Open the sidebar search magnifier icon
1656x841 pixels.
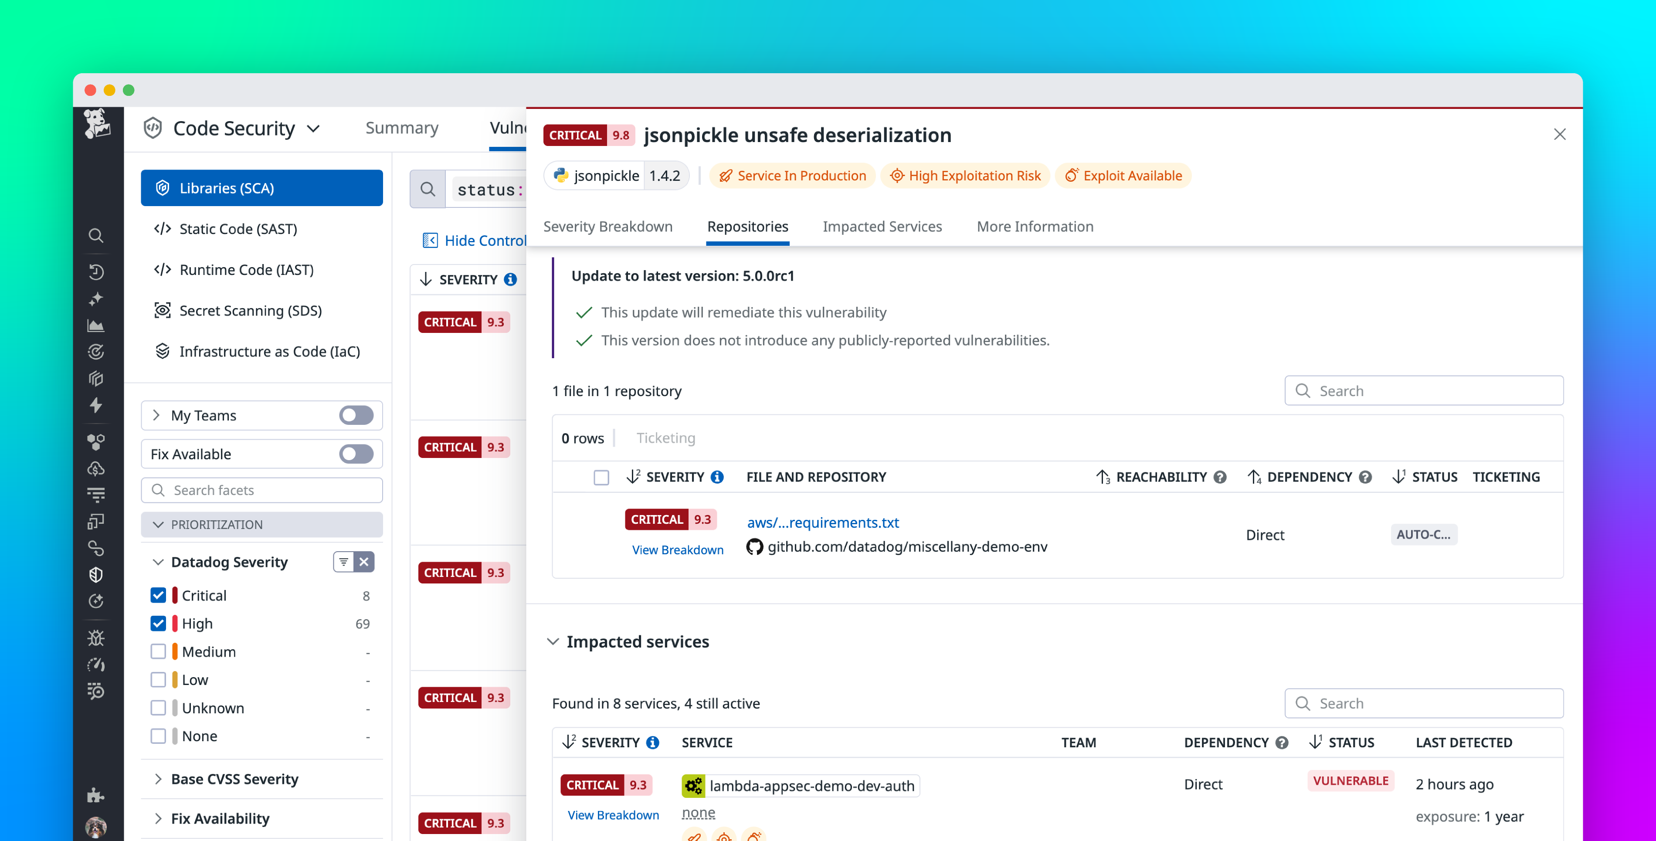click(96, 235)
